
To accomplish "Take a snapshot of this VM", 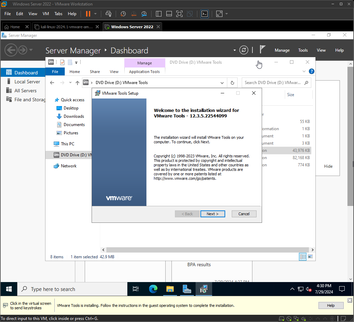I will tap(123, 14).
